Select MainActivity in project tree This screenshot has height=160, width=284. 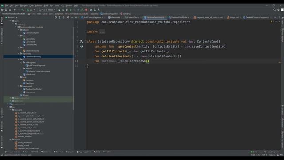[29, 74]
